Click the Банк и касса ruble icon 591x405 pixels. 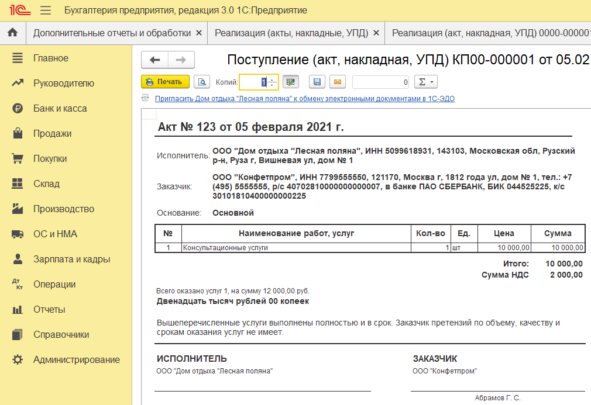18,108
